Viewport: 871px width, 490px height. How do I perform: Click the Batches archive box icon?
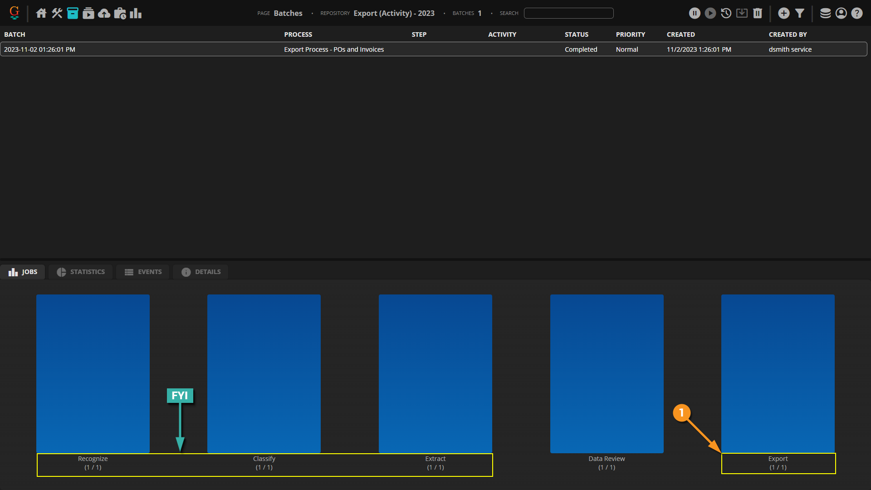pos(73,13)
